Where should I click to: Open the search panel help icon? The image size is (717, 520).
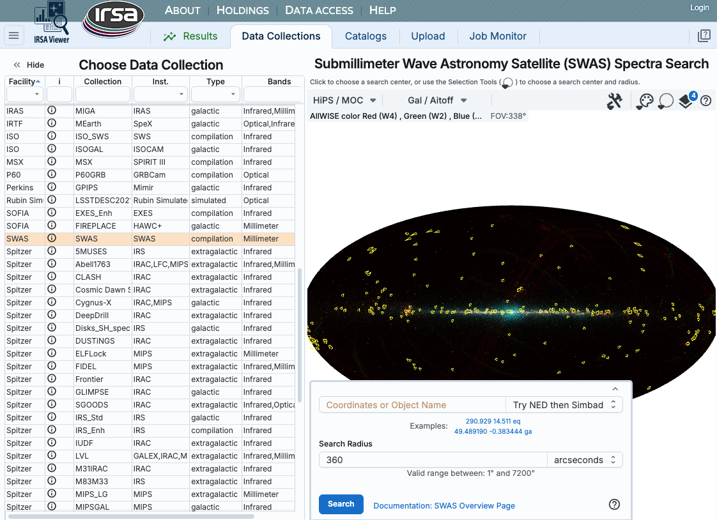(x=614, y=505)
